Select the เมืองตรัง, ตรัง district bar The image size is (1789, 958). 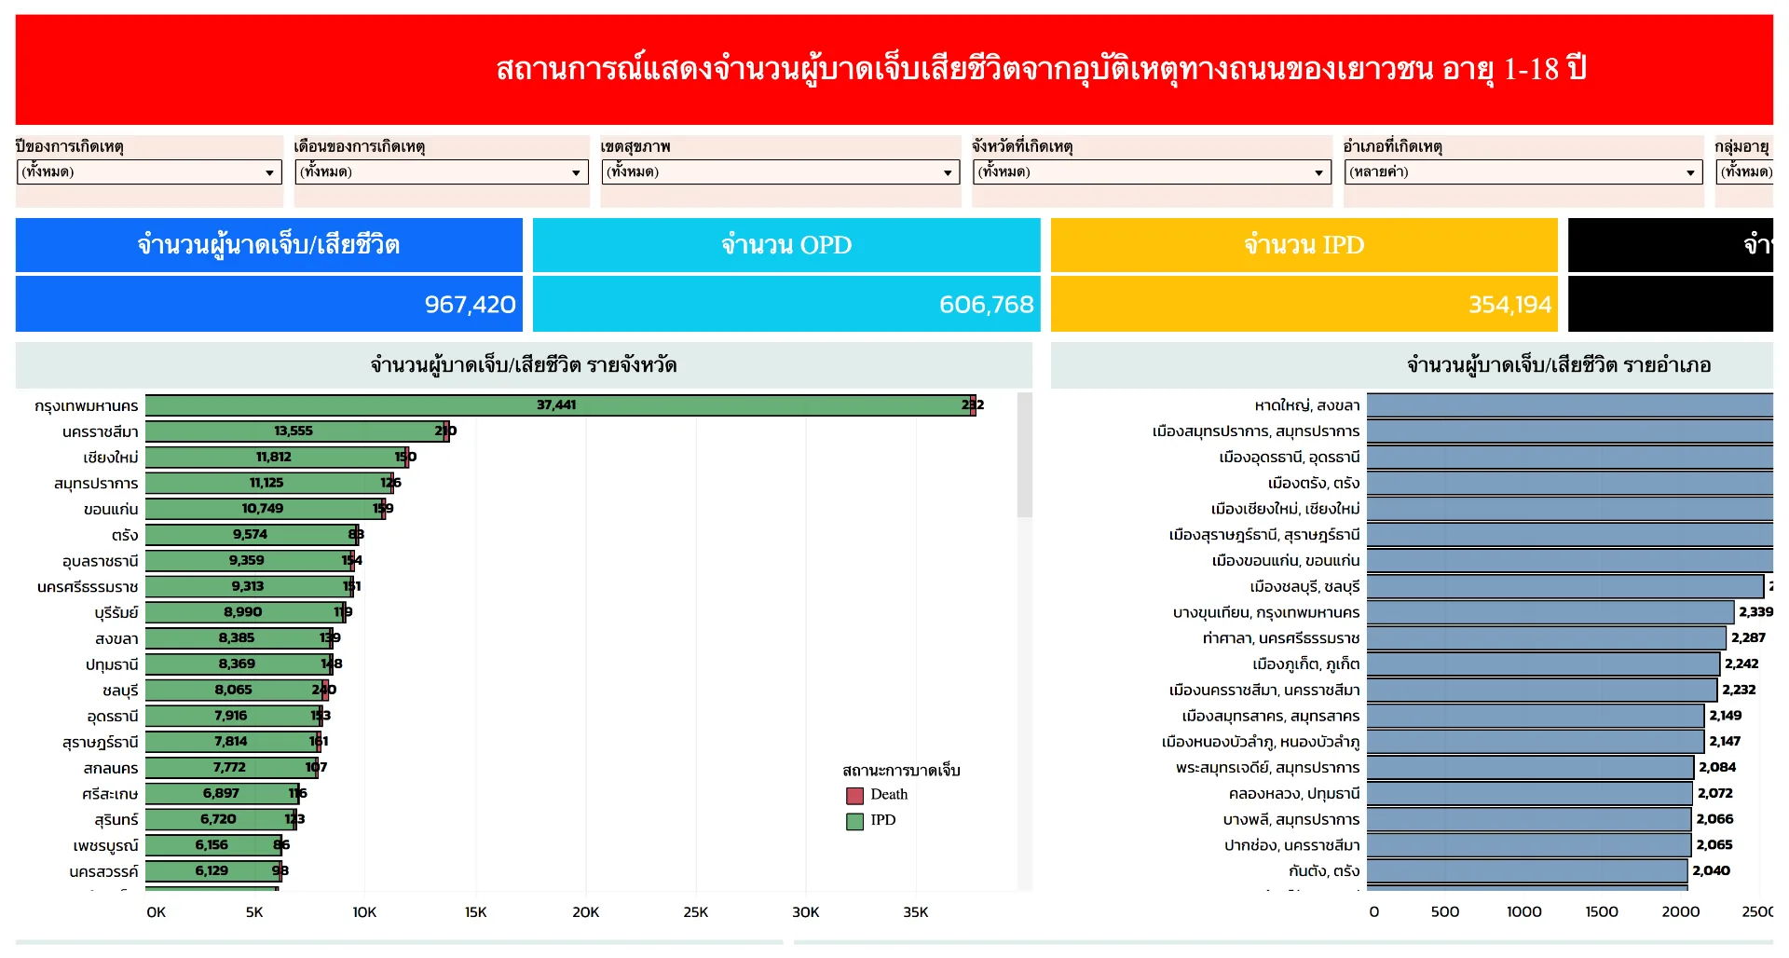tap(1570, 483)
